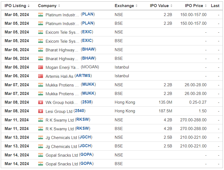This screenshot has width=224, height=170.
Task: Select company name Wk Group holdi
Action: point(62,103)
